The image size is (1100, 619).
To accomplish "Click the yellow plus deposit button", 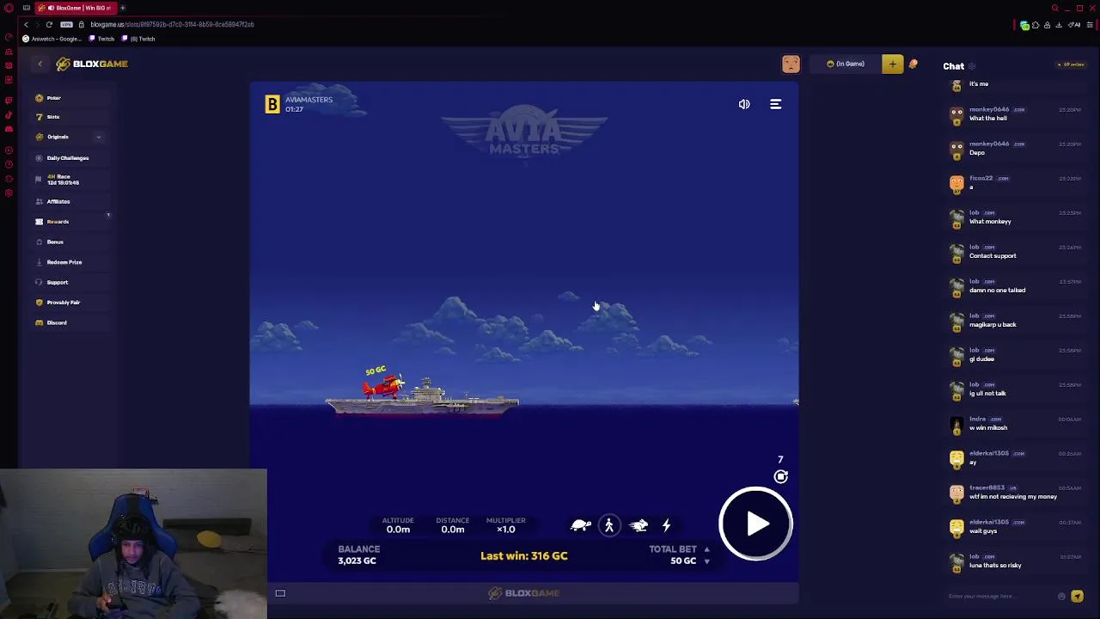I will tap(892, 64).
